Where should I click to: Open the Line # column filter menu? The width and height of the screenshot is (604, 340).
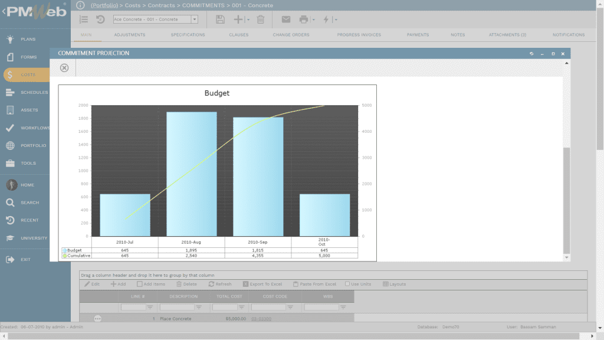[x=150, y=307]
